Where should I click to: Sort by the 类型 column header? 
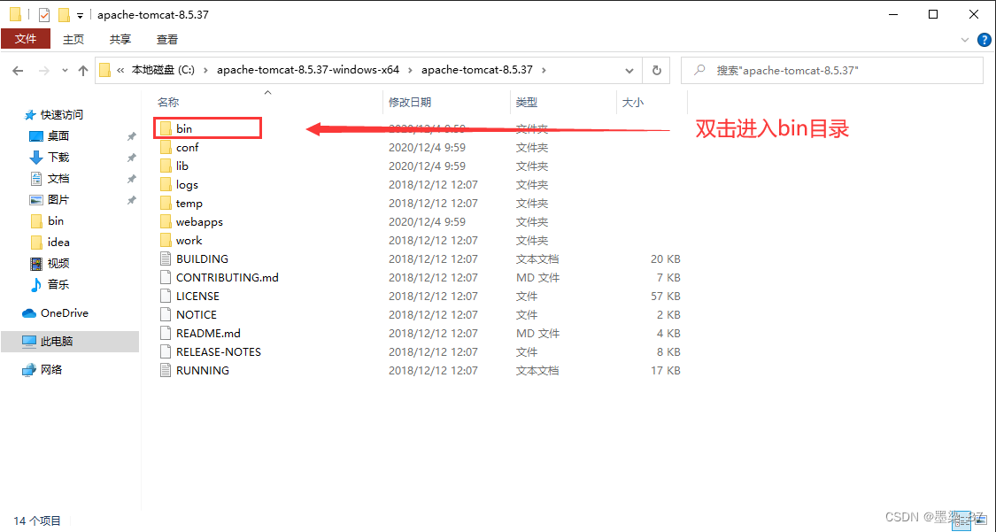tap(526, 102)
